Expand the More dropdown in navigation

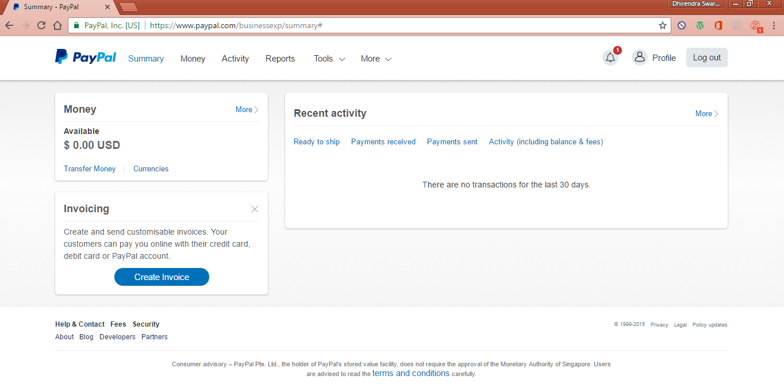(x=376, y=59)
